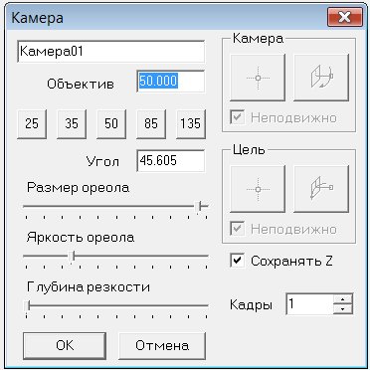Cancel the dialog with Отмена

(x=162, y=346)
